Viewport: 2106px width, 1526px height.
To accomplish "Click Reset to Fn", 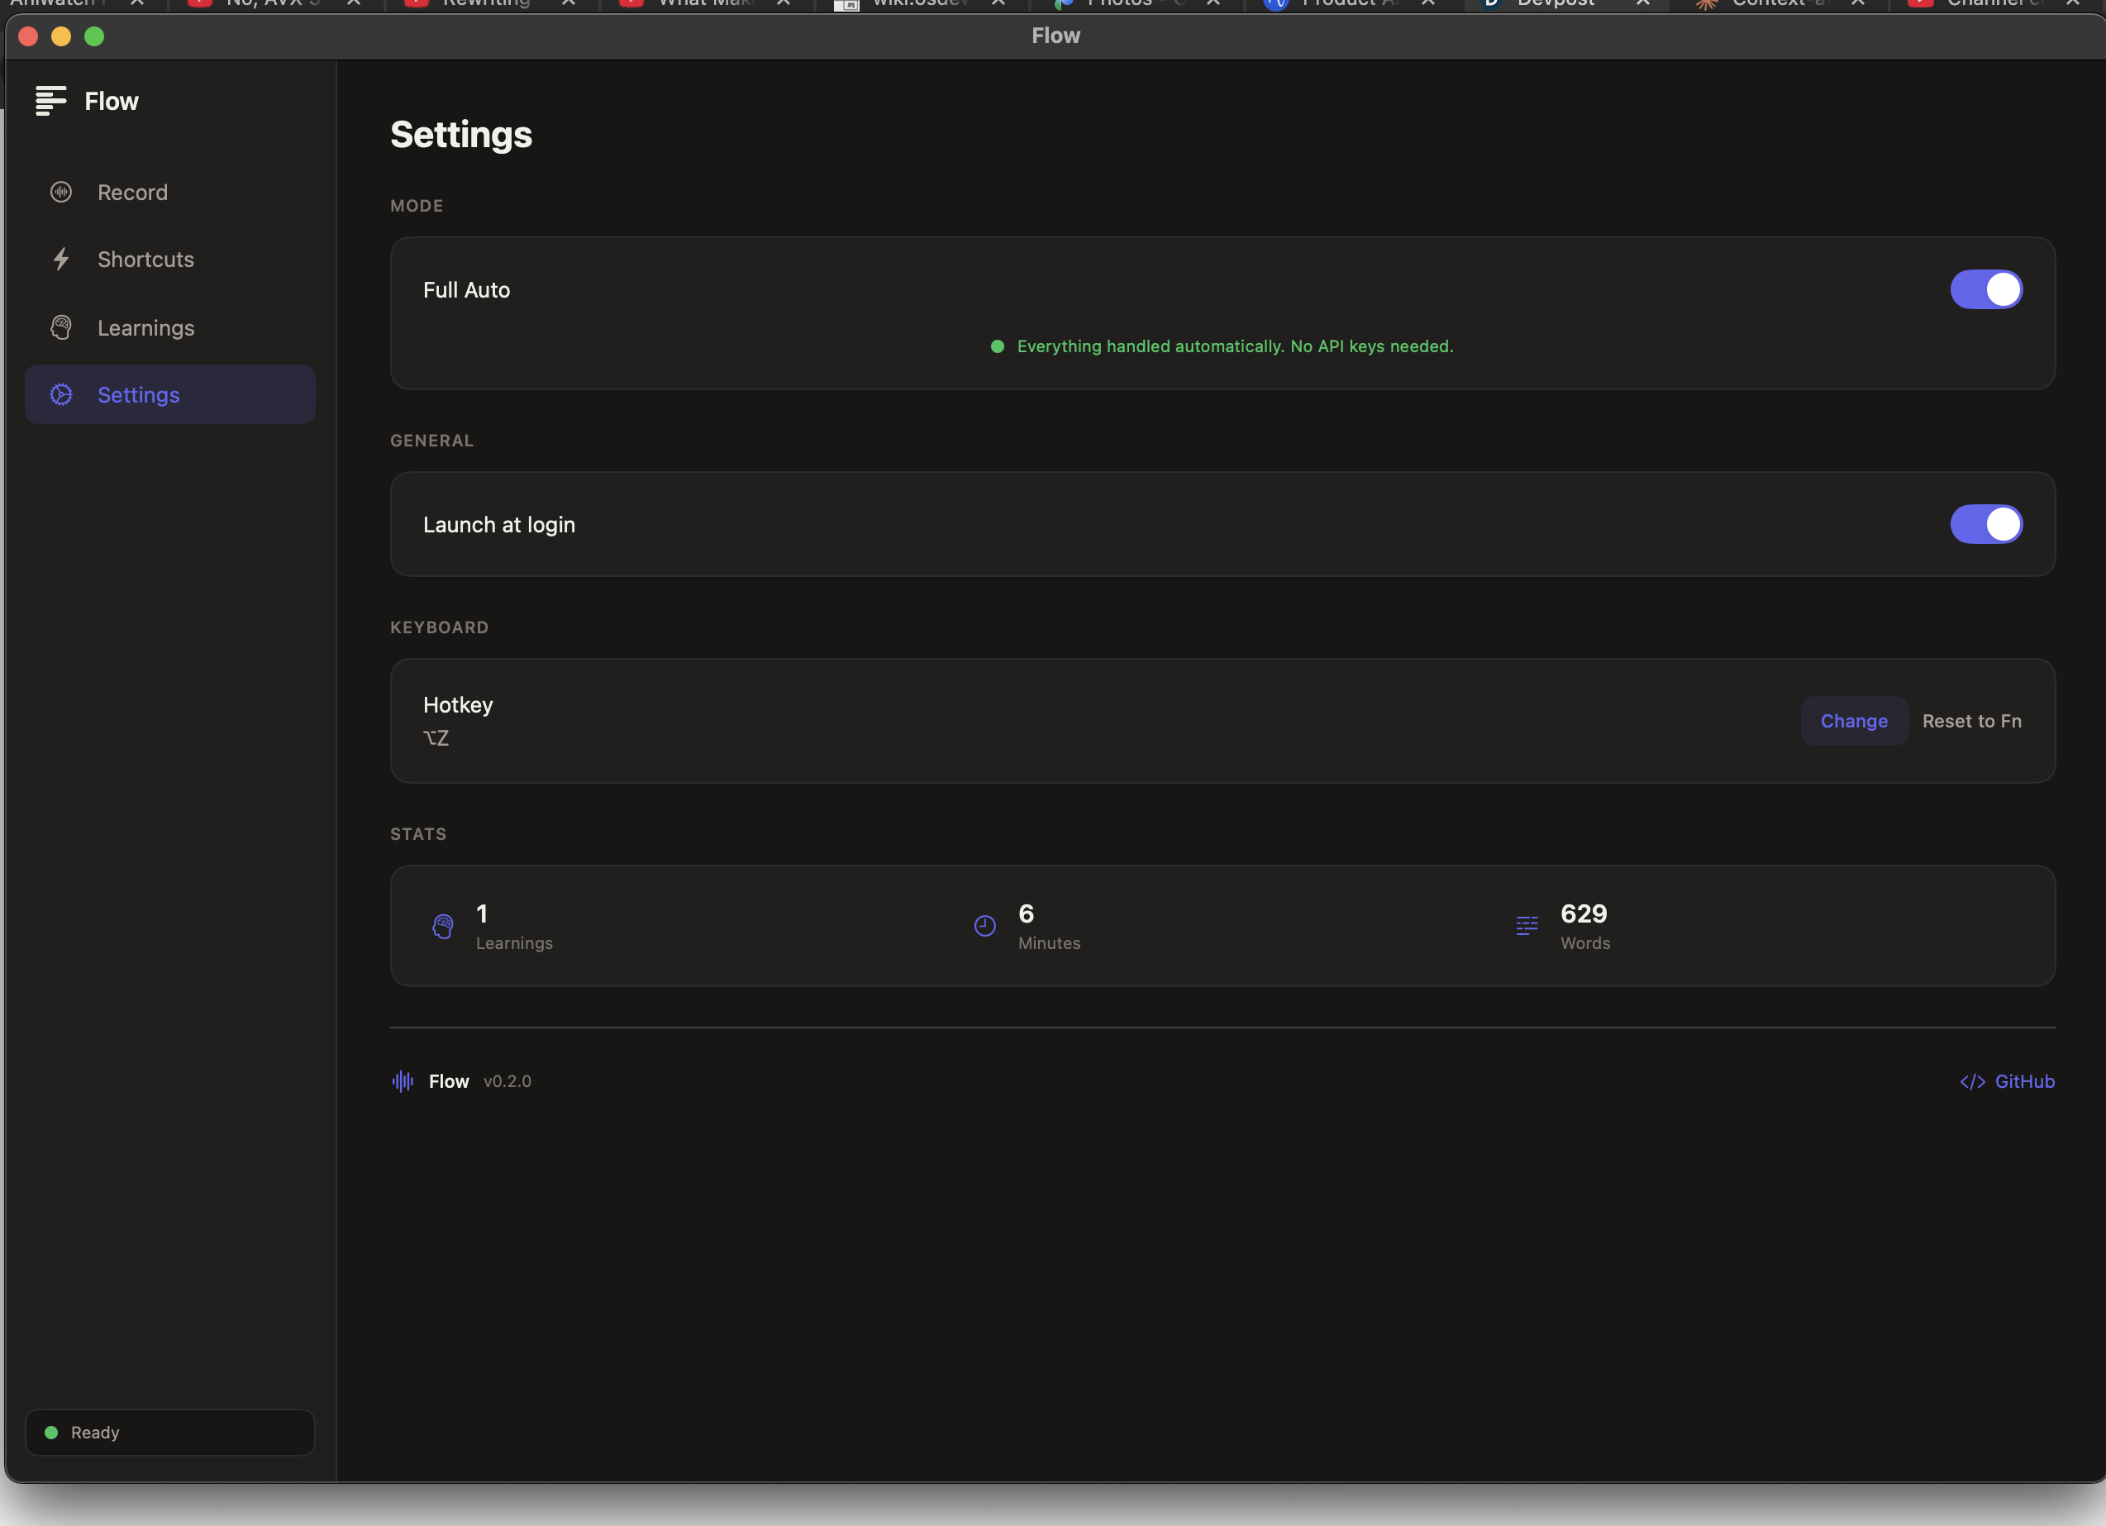I will pos(1971,721).
